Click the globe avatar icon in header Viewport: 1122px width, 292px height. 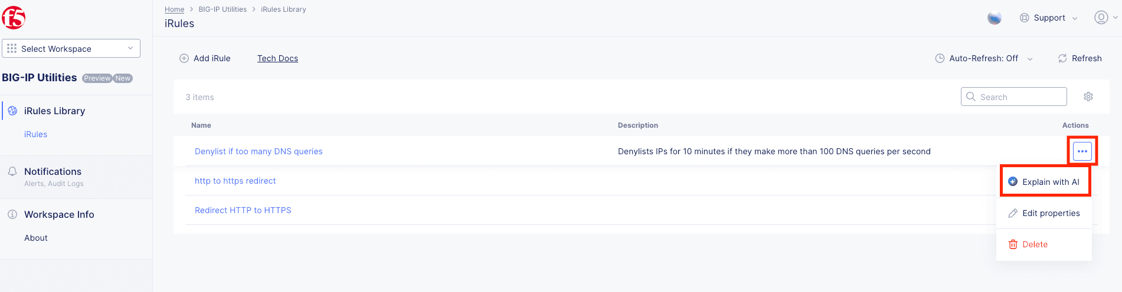pyautogui.click(x=995, y=18)
